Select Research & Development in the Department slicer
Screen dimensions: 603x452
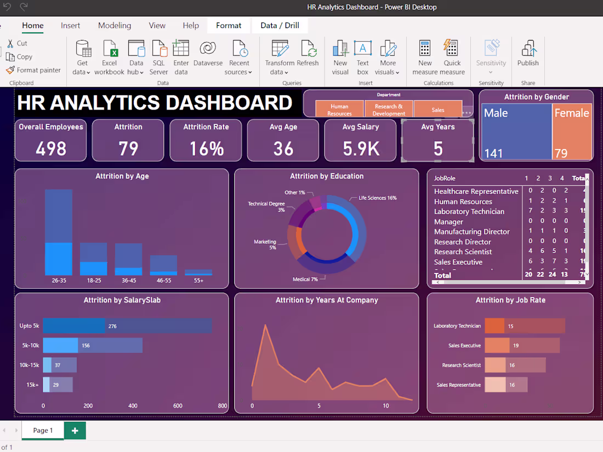388,108
